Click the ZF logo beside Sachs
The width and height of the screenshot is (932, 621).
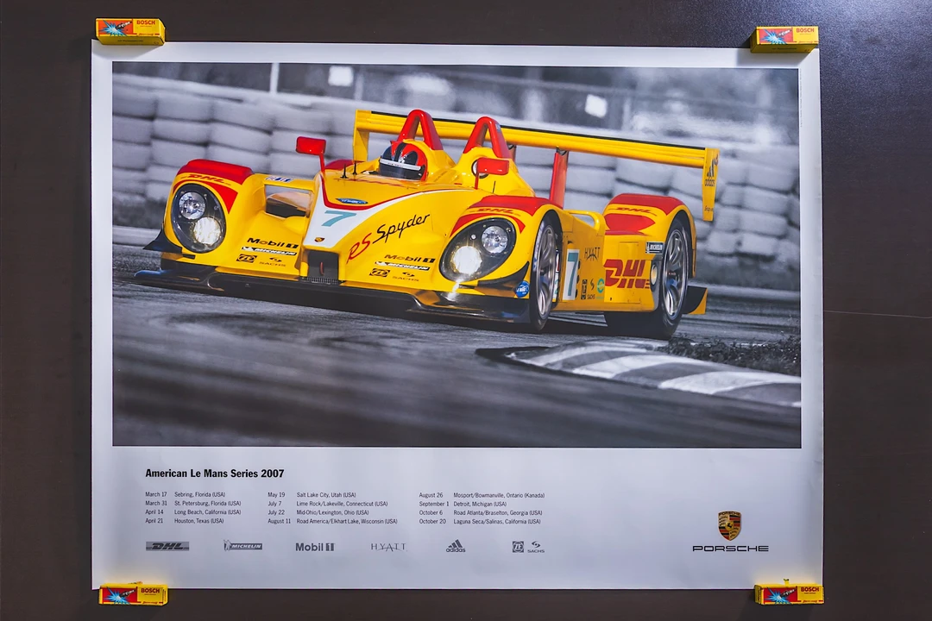point(519,547)
